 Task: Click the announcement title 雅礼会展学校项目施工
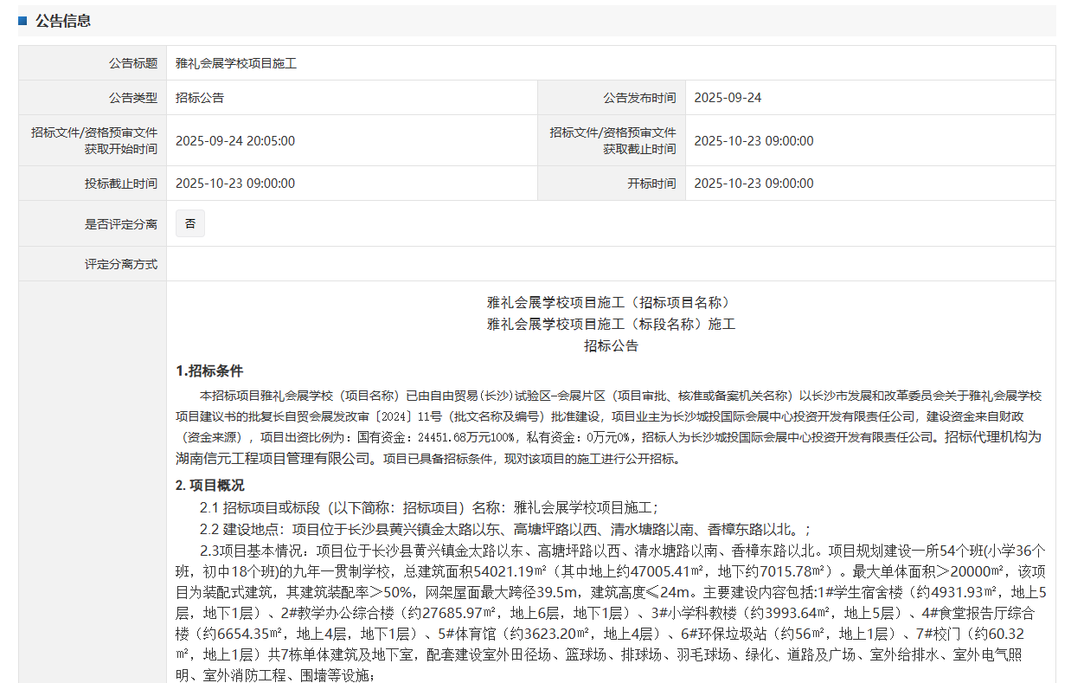coord(234,62)
